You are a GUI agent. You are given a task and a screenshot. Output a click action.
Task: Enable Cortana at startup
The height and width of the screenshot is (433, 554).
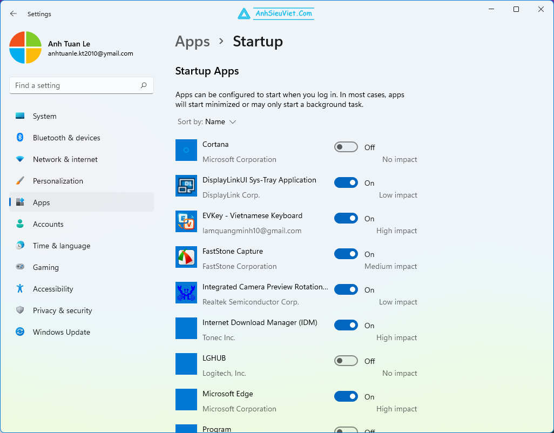pyautogui.click(x=346, y=147)
